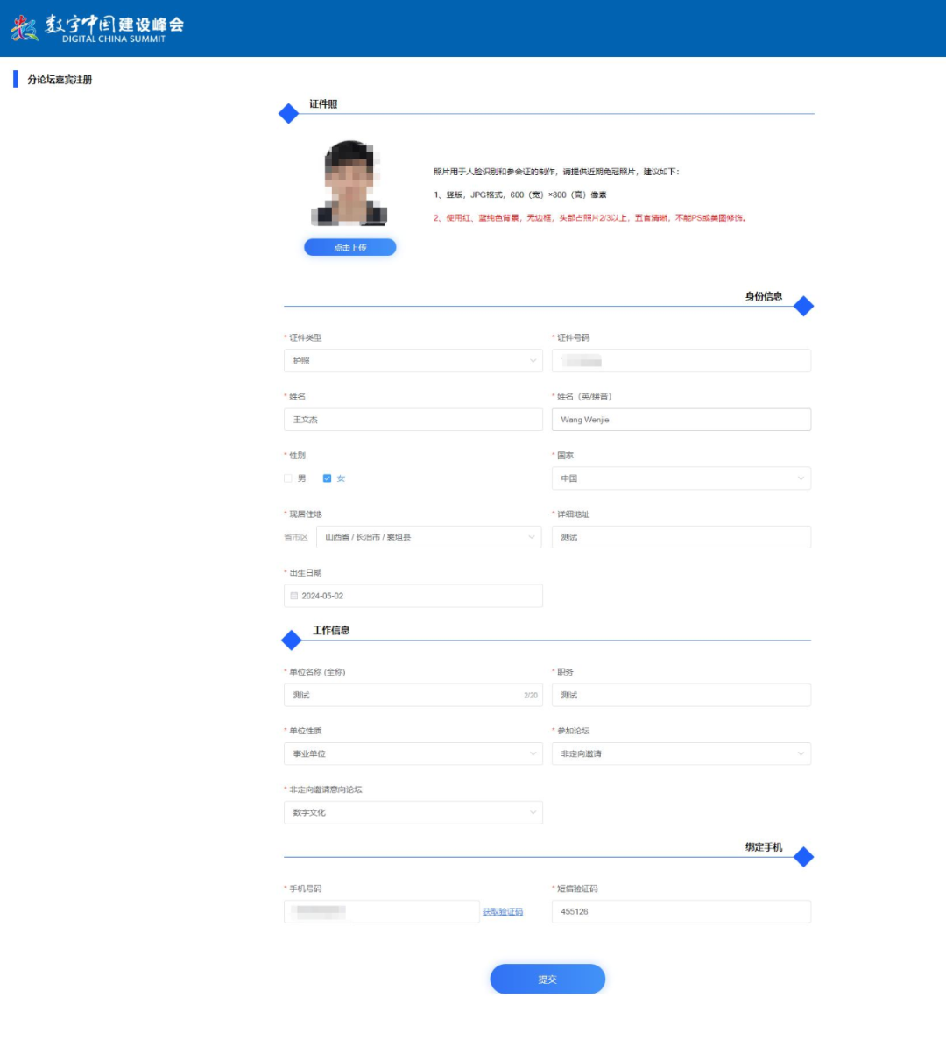Click the blue diamond beside 绑定手机 heading

[803, 857]
